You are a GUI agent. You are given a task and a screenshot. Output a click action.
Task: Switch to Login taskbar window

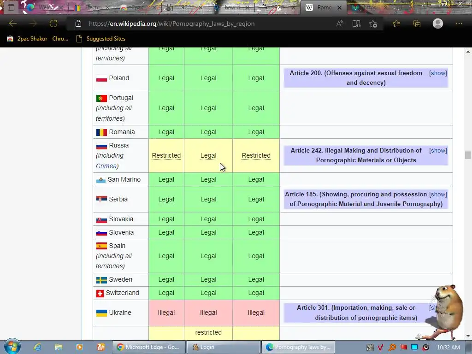click(223, 347)
